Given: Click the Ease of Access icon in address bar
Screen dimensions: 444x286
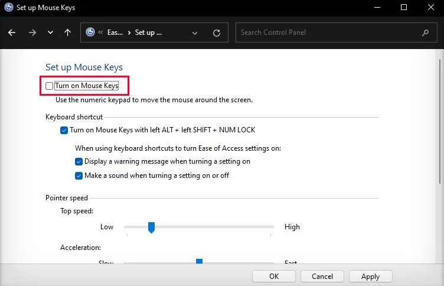Looking at the screenshot, I should click(x=90, y=33).
